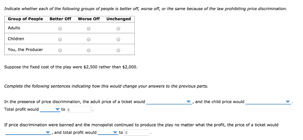Expand the second total profit dropdown
This screenshot has width=303, height=140.
coord(108,133)
